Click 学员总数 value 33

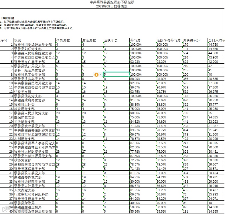pyautogui.click(x=58, y=130)
